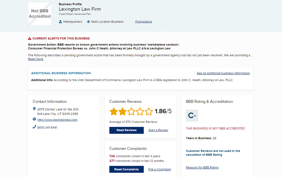282x177 pixels.
Task: Start a Review via the link
Action: [158, 130]
